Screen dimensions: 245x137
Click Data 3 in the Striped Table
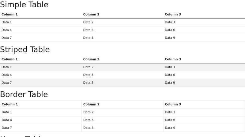tap(170, 67)
